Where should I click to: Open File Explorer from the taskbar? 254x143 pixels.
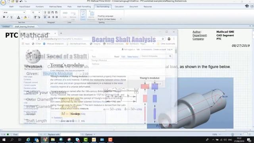coord(53,140)
